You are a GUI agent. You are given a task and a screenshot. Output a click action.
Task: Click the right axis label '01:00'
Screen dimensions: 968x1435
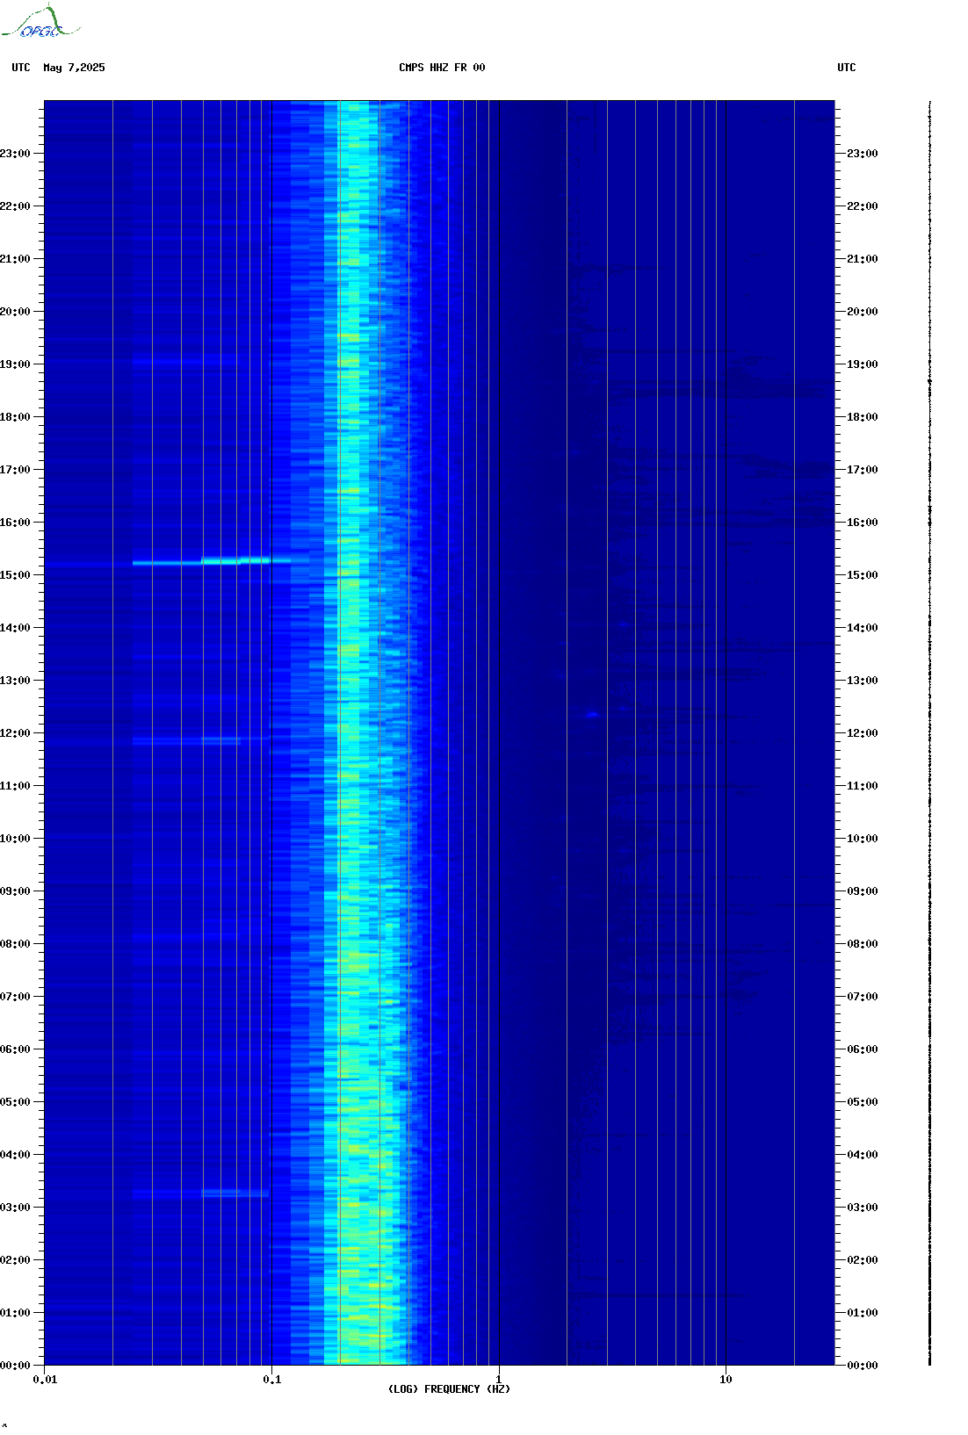[863, 1313]
